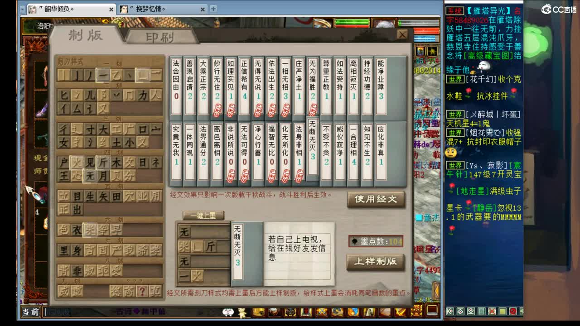Close the 制版 panel with X
This screenshot has height=326, width=580.
tap(402, 34)
